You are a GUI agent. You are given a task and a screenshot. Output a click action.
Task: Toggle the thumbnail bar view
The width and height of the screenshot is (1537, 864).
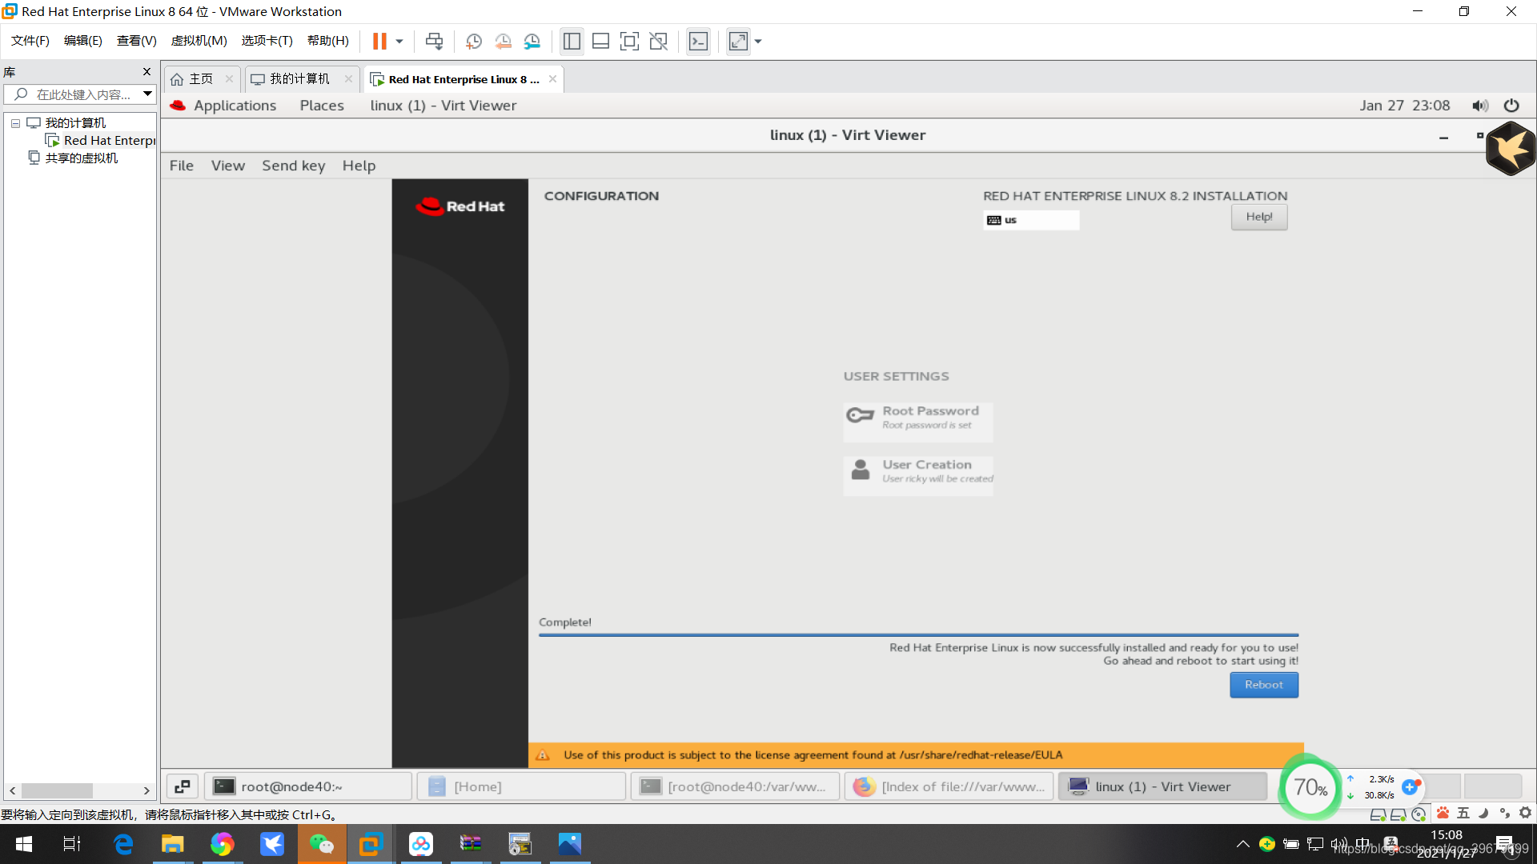click(600, 42)
